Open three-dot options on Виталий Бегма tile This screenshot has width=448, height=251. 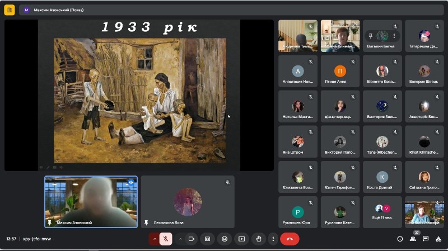pyautogui.click(x=394, y=36)
